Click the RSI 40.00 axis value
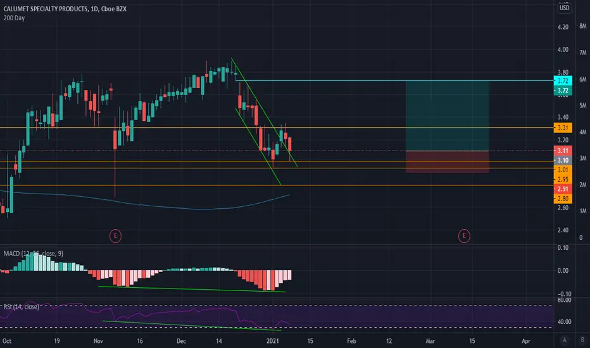 tap(564, 321)
